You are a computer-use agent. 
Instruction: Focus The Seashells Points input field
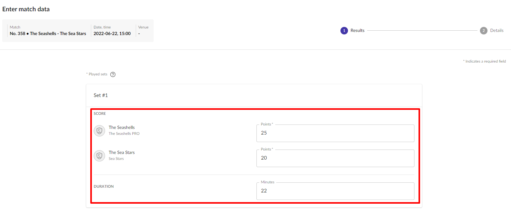[x=335, y=133]
